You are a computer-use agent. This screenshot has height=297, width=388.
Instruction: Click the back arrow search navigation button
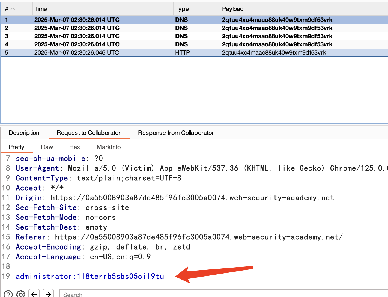(x=34, y=294)
